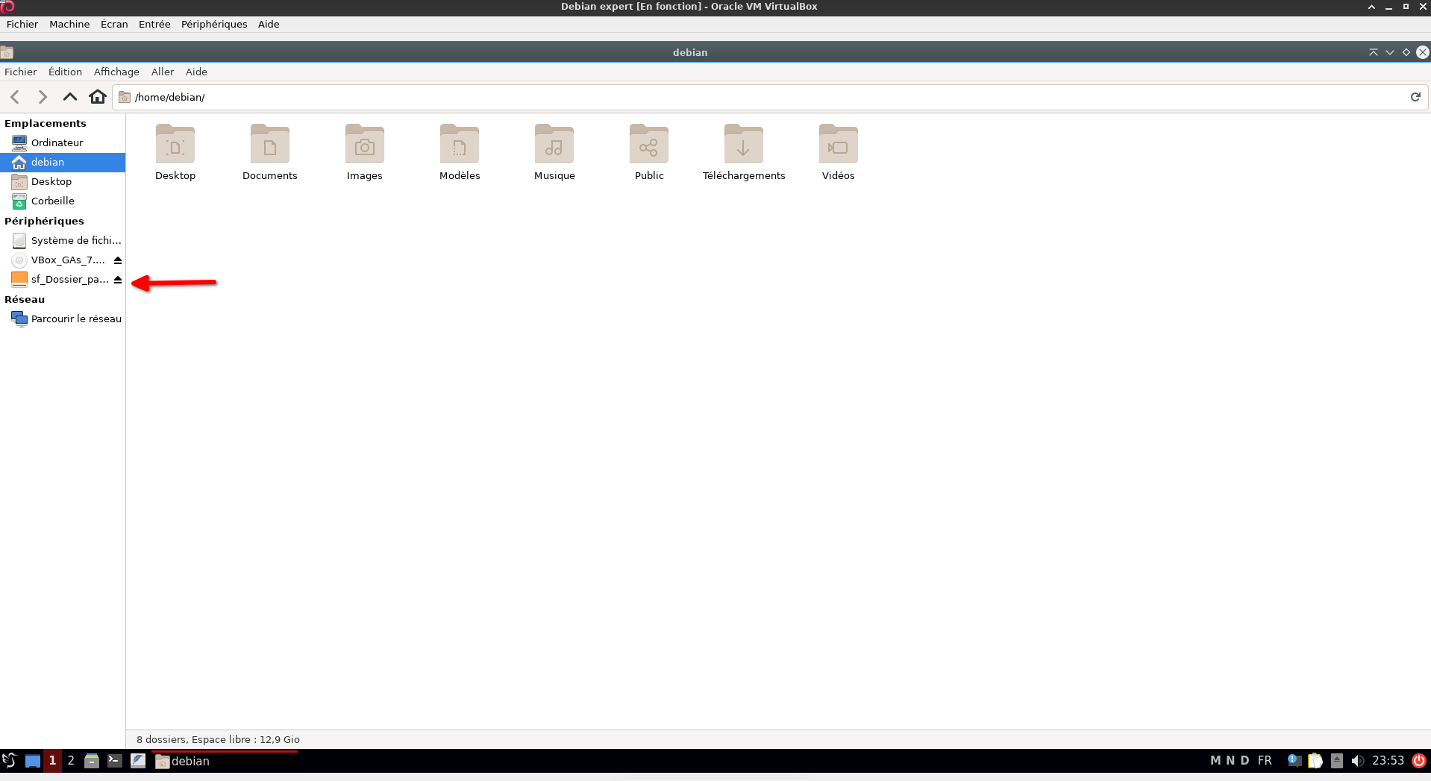Open the clipboard manager tray icon
This screenshot has height=781, width=1431.
(1315, 761)
